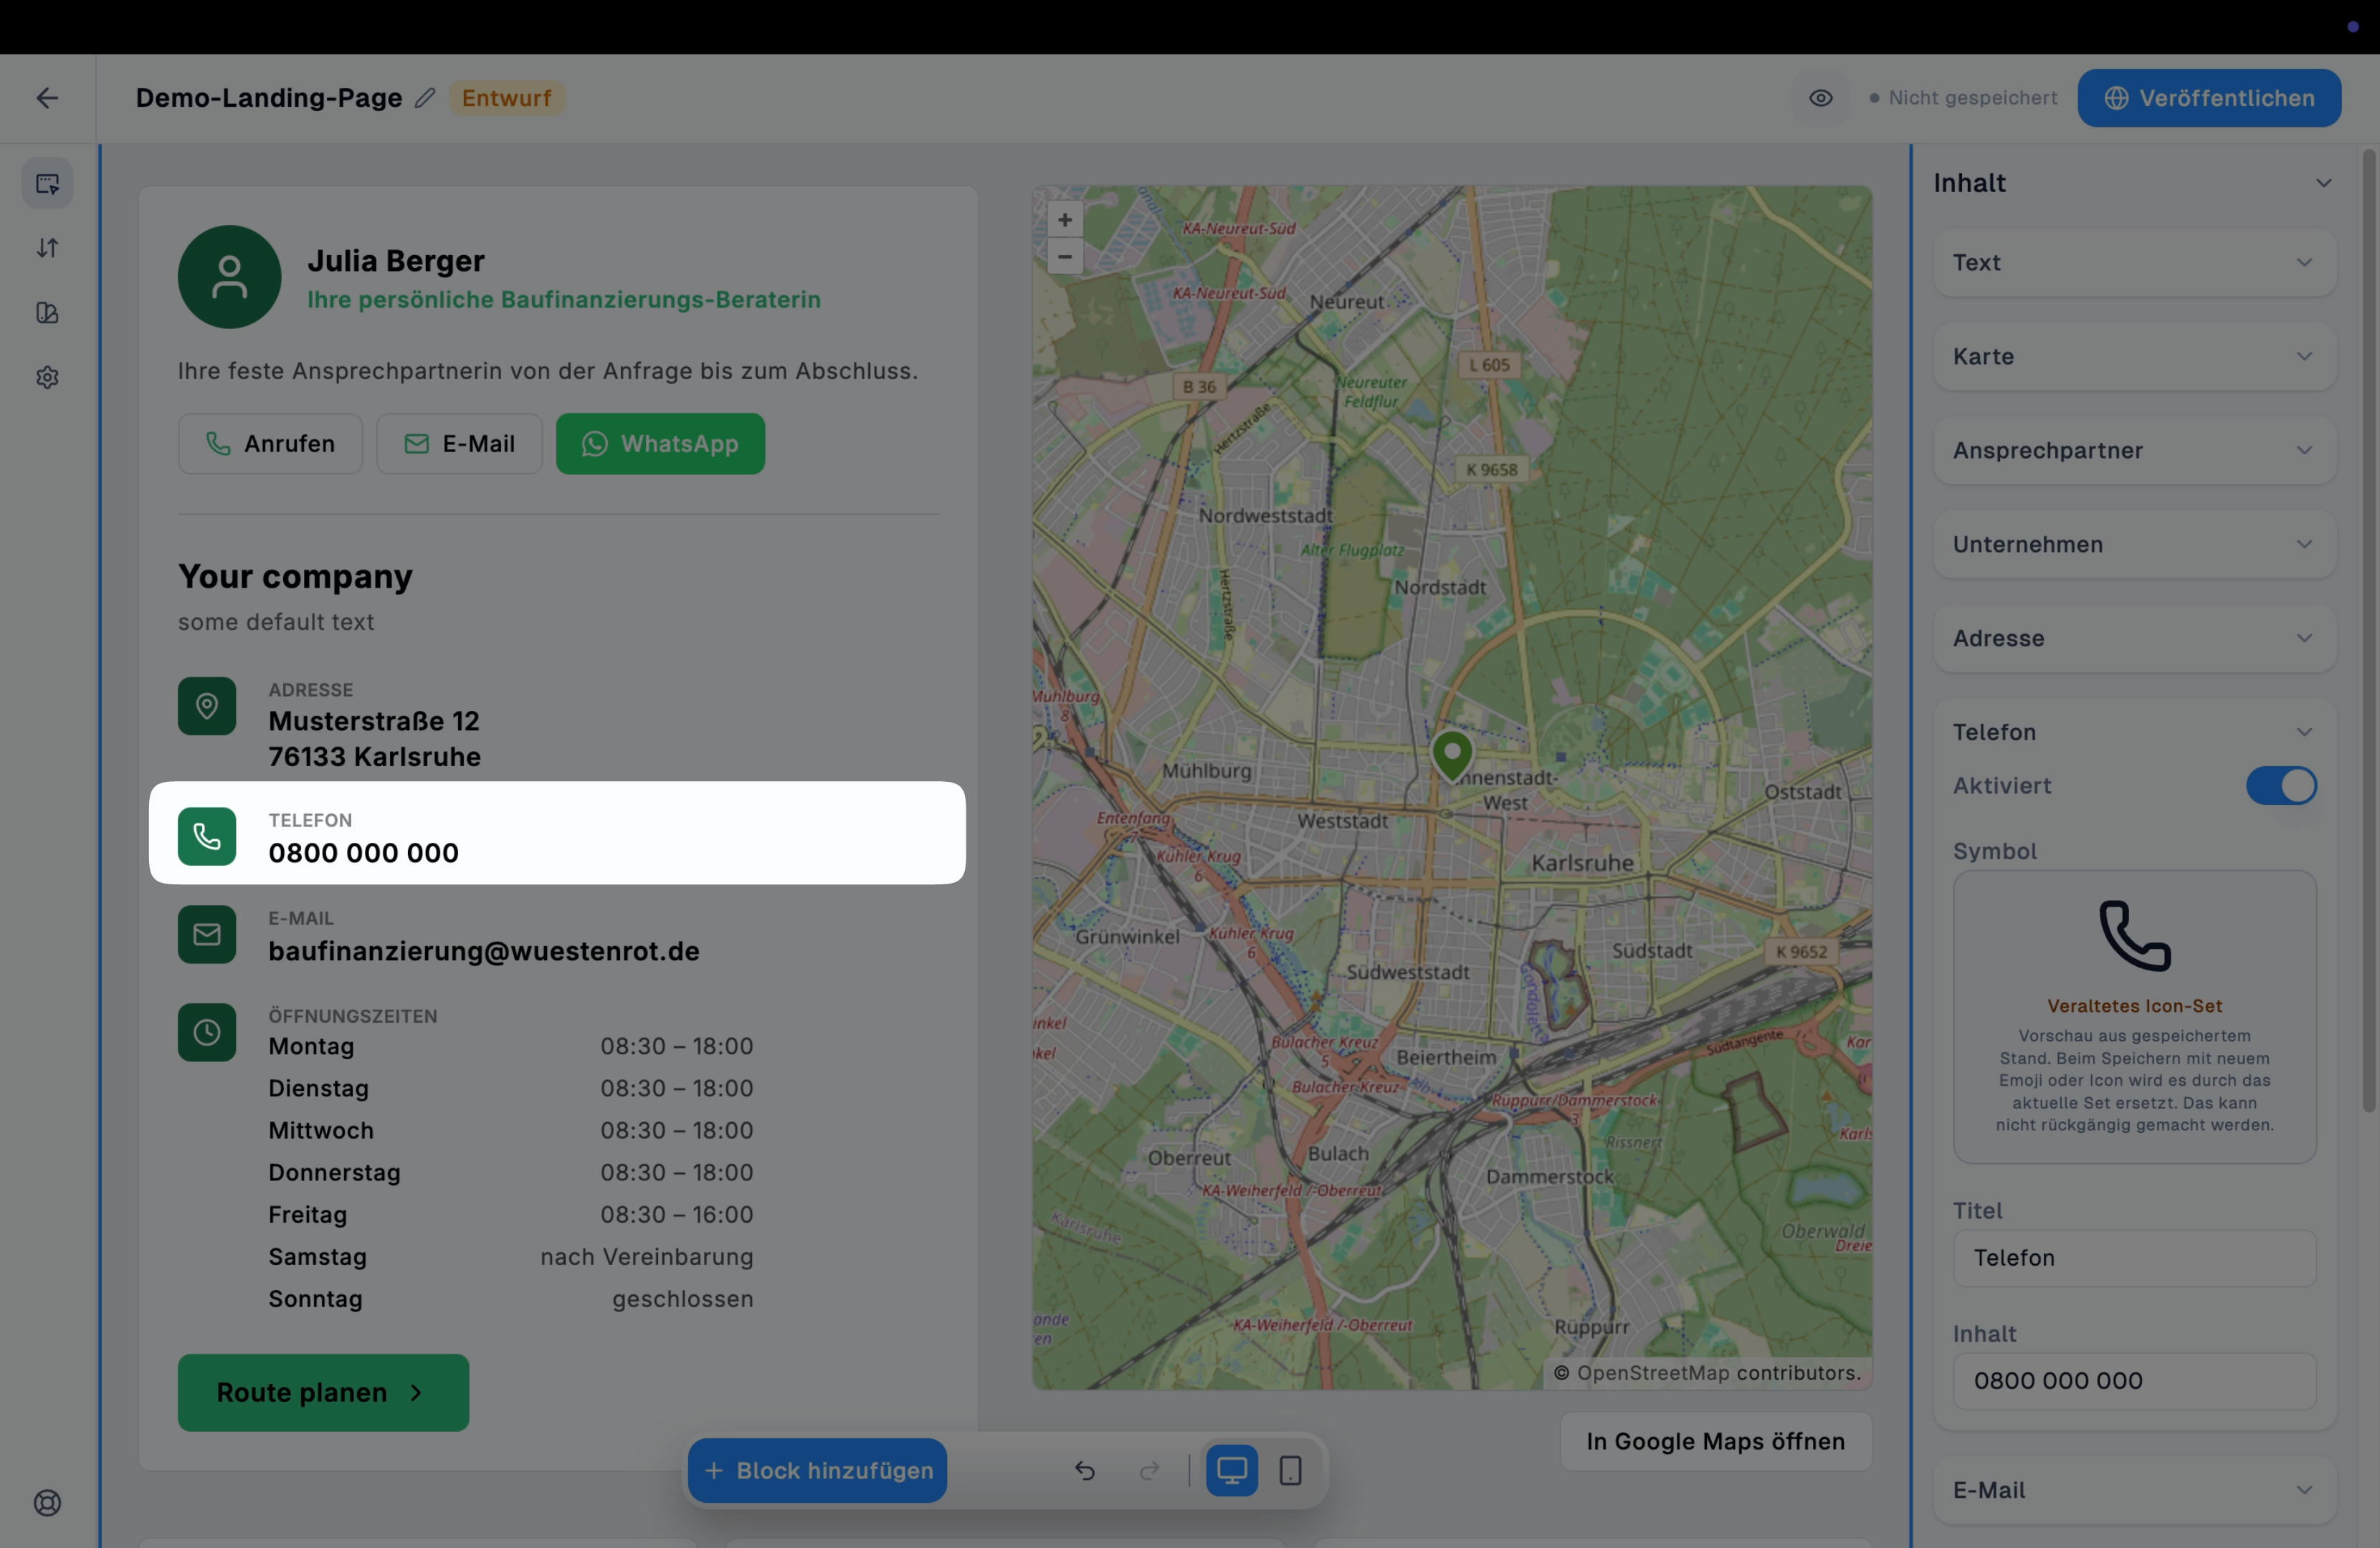This screenshot has height=1548, width=2380.
Task: Click the email baufinanzierung@wuestenrot.de
Action: [x=484, y=952]
